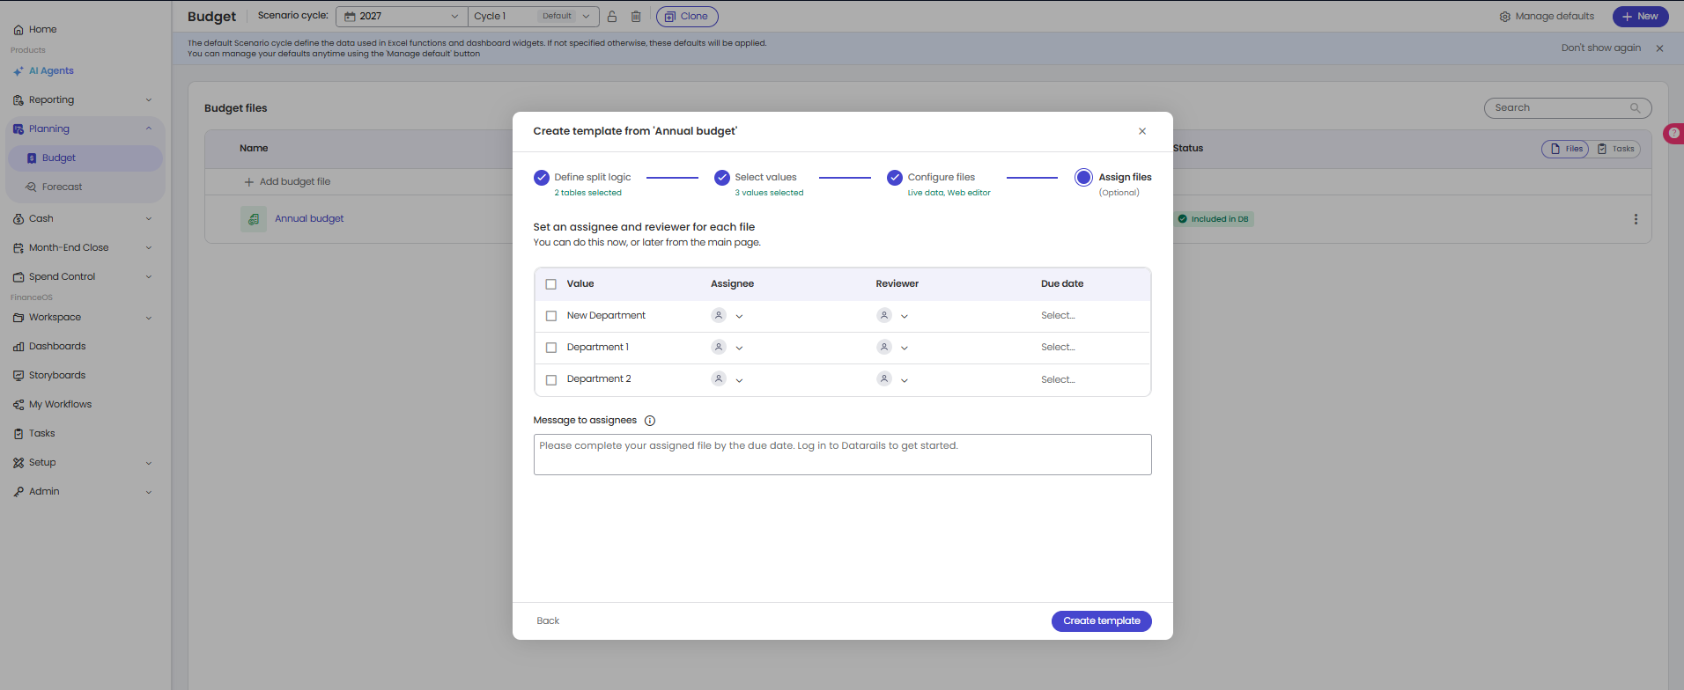
Task: Open Dashboards from the sidebar
Action: pos(49,346)
